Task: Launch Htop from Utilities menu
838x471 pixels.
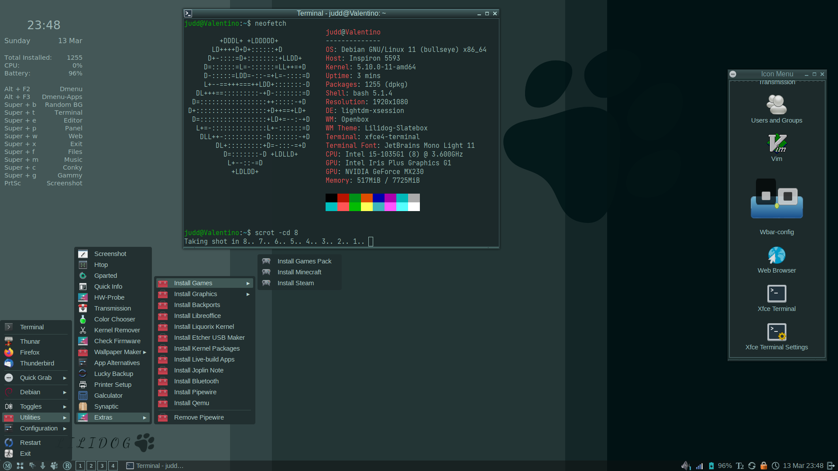Action: (x=113, y=265)
